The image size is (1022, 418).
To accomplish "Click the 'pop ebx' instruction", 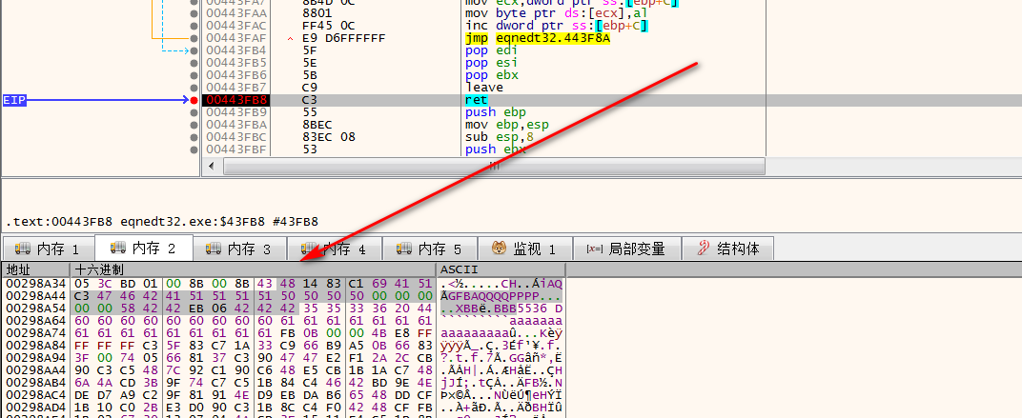I will coord(491,75).
